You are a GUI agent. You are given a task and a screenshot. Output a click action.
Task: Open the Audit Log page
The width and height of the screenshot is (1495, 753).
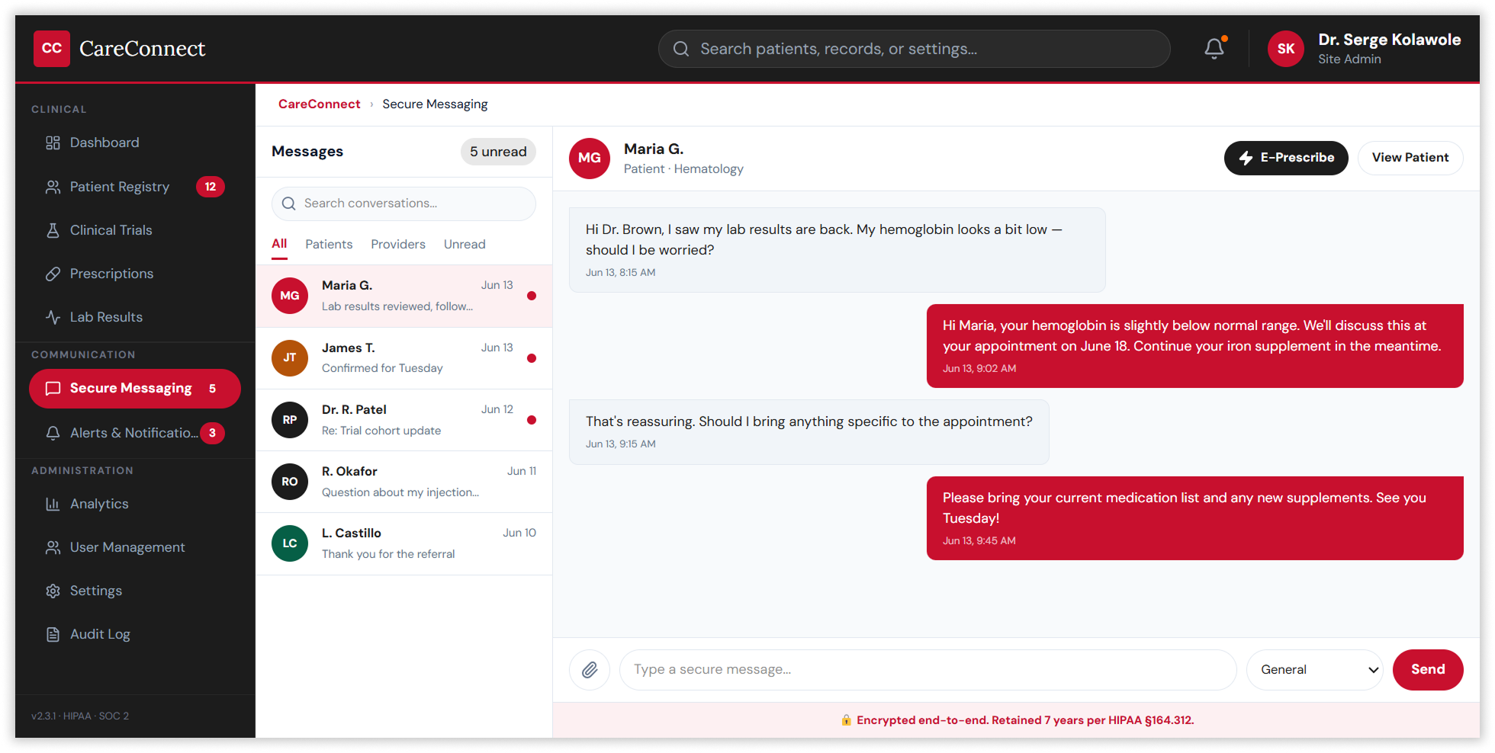point(100,634)
